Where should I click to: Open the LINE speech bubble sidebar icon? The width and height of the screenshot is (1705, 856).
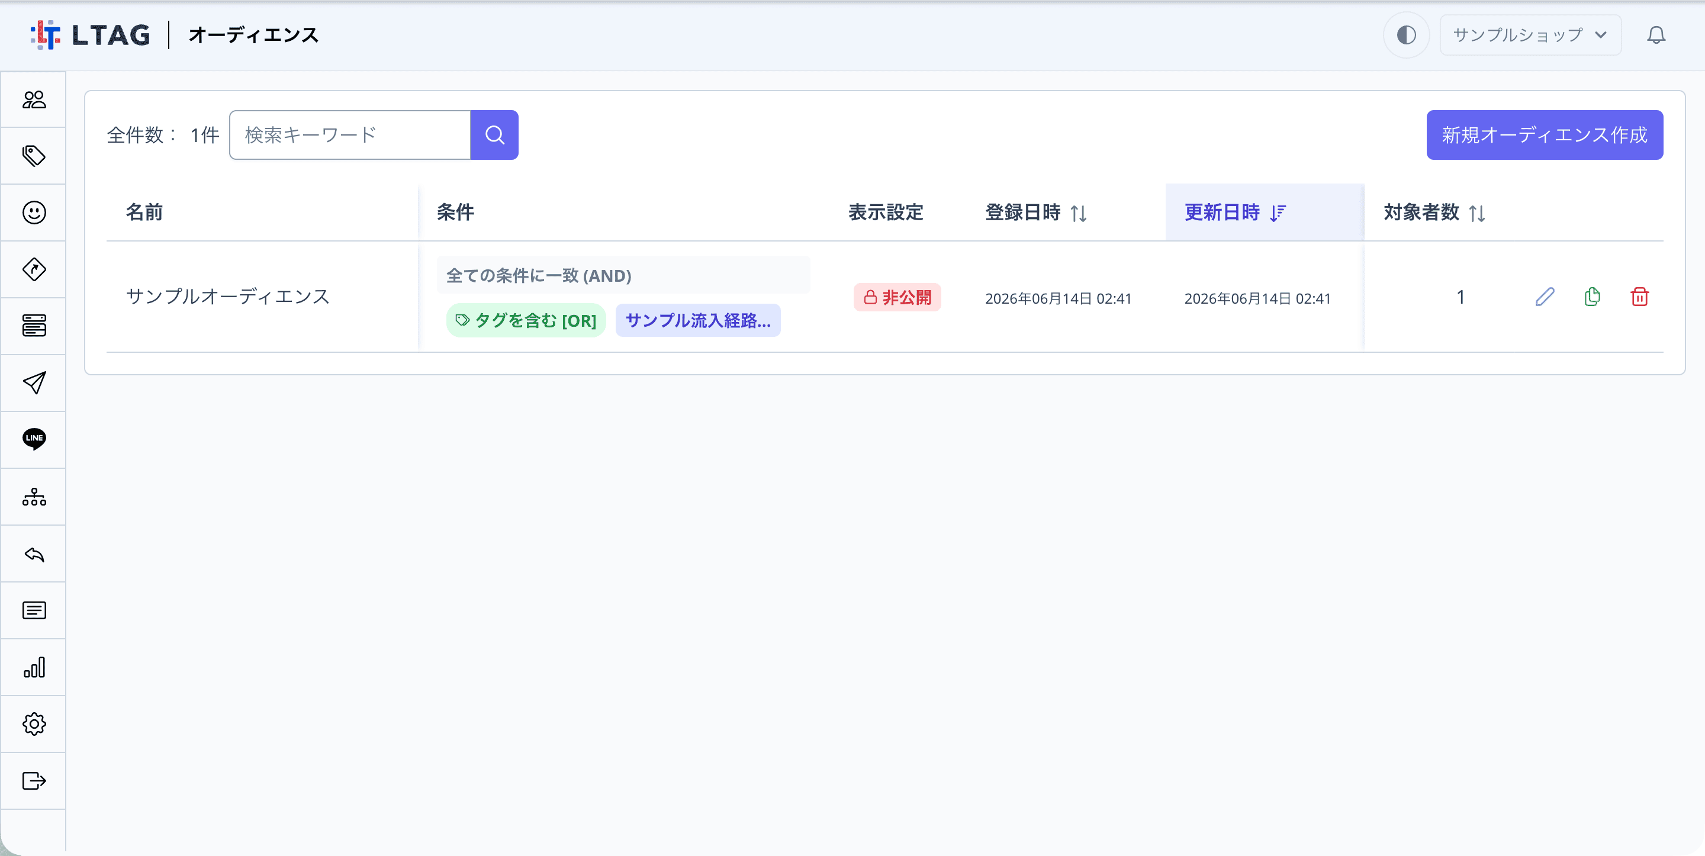point(34,439)
